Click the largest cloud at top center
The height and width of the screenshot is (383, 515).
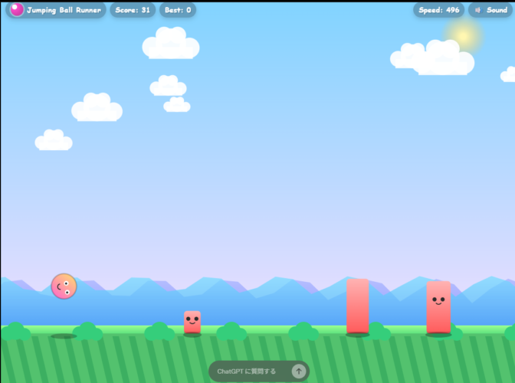[x=170, y=44]
